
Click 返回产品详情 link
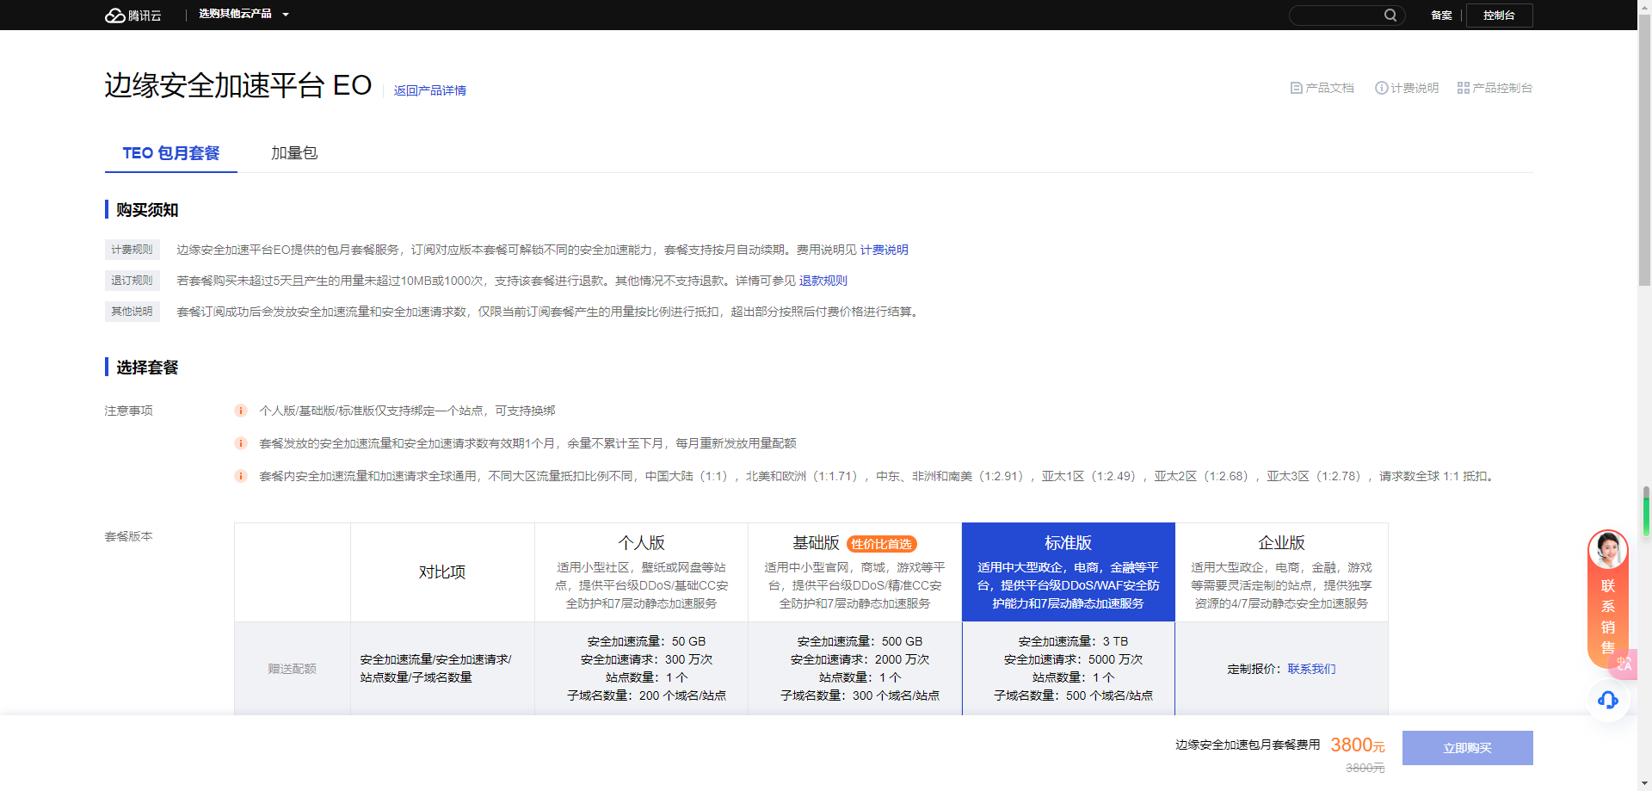pos(430,90)
